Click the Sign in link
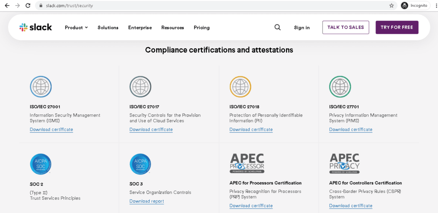The height and width of the screenshot is (213, 438). 302,28
